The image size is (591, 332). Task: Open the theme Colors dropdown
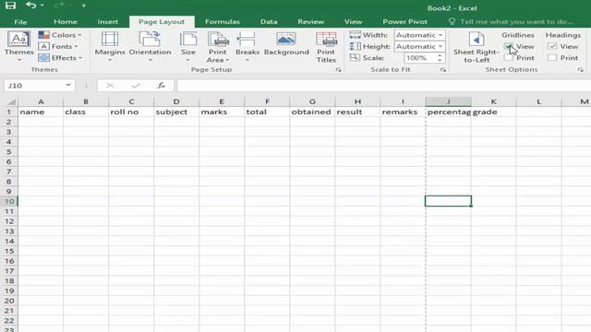pos(60,35)
